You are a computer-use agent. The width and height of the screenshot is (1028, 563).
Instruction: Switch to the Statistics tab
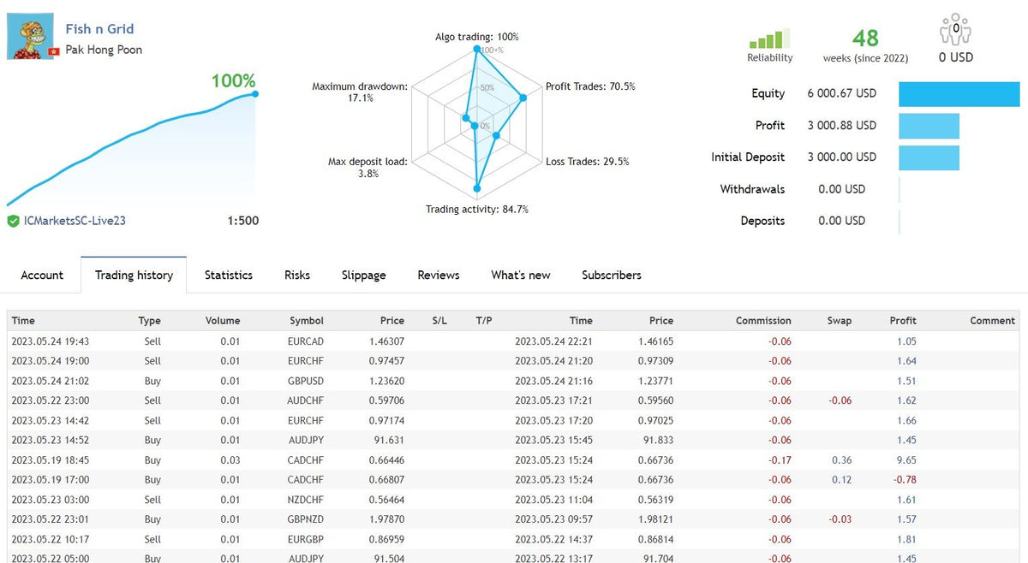(x=228, y=275)
